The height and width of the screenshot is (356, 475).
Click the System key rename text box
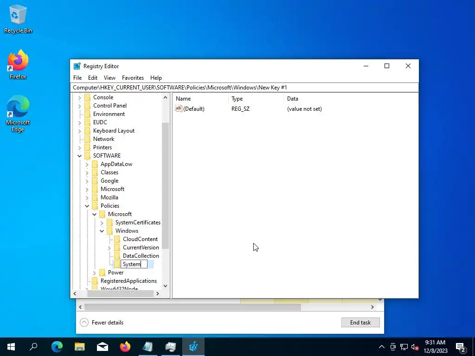(134, 264)
